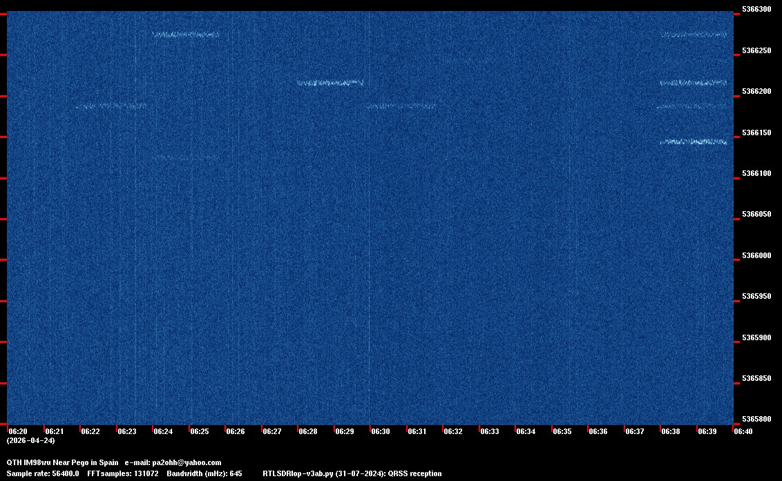Click the 06:20 time axis label
Screen dimensions: 782x481
coord(18,431)
